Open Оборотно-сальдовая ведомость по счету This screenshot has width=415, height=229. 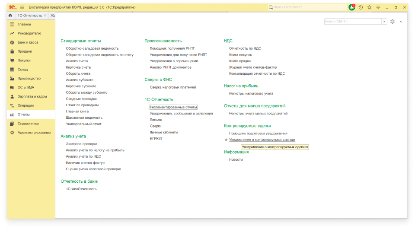[x=99, y=55]
